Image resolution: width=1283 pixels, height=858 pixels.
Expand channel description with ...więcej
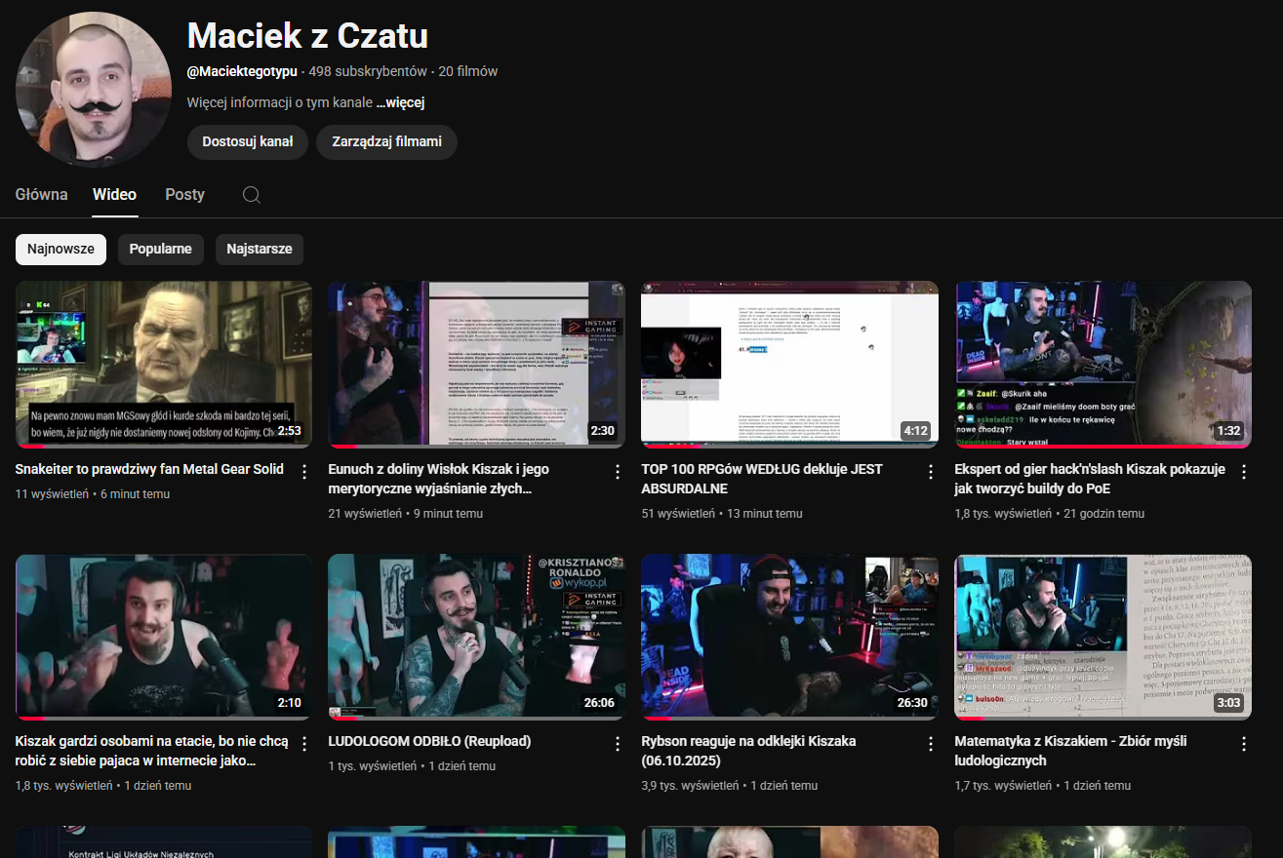click(x=400, y=103)
